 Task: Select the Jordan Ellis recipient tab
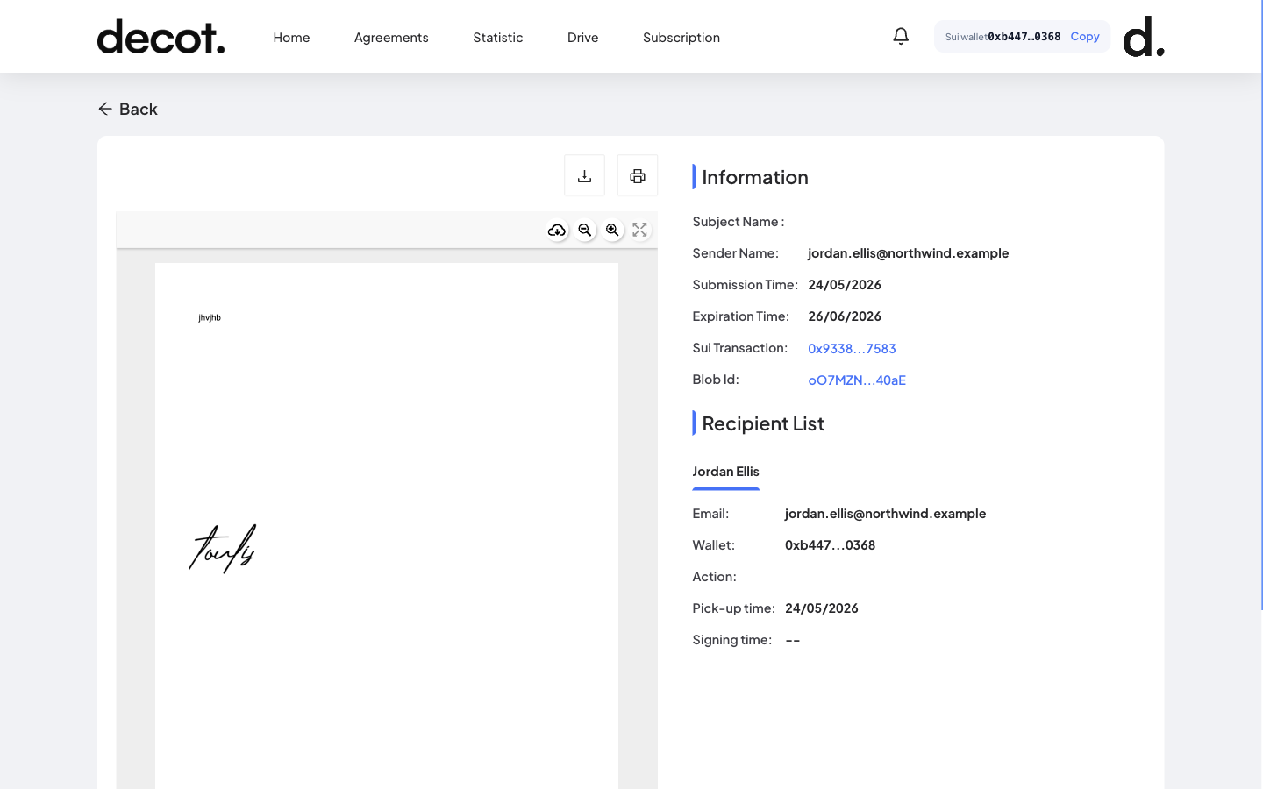pos(726,472)
